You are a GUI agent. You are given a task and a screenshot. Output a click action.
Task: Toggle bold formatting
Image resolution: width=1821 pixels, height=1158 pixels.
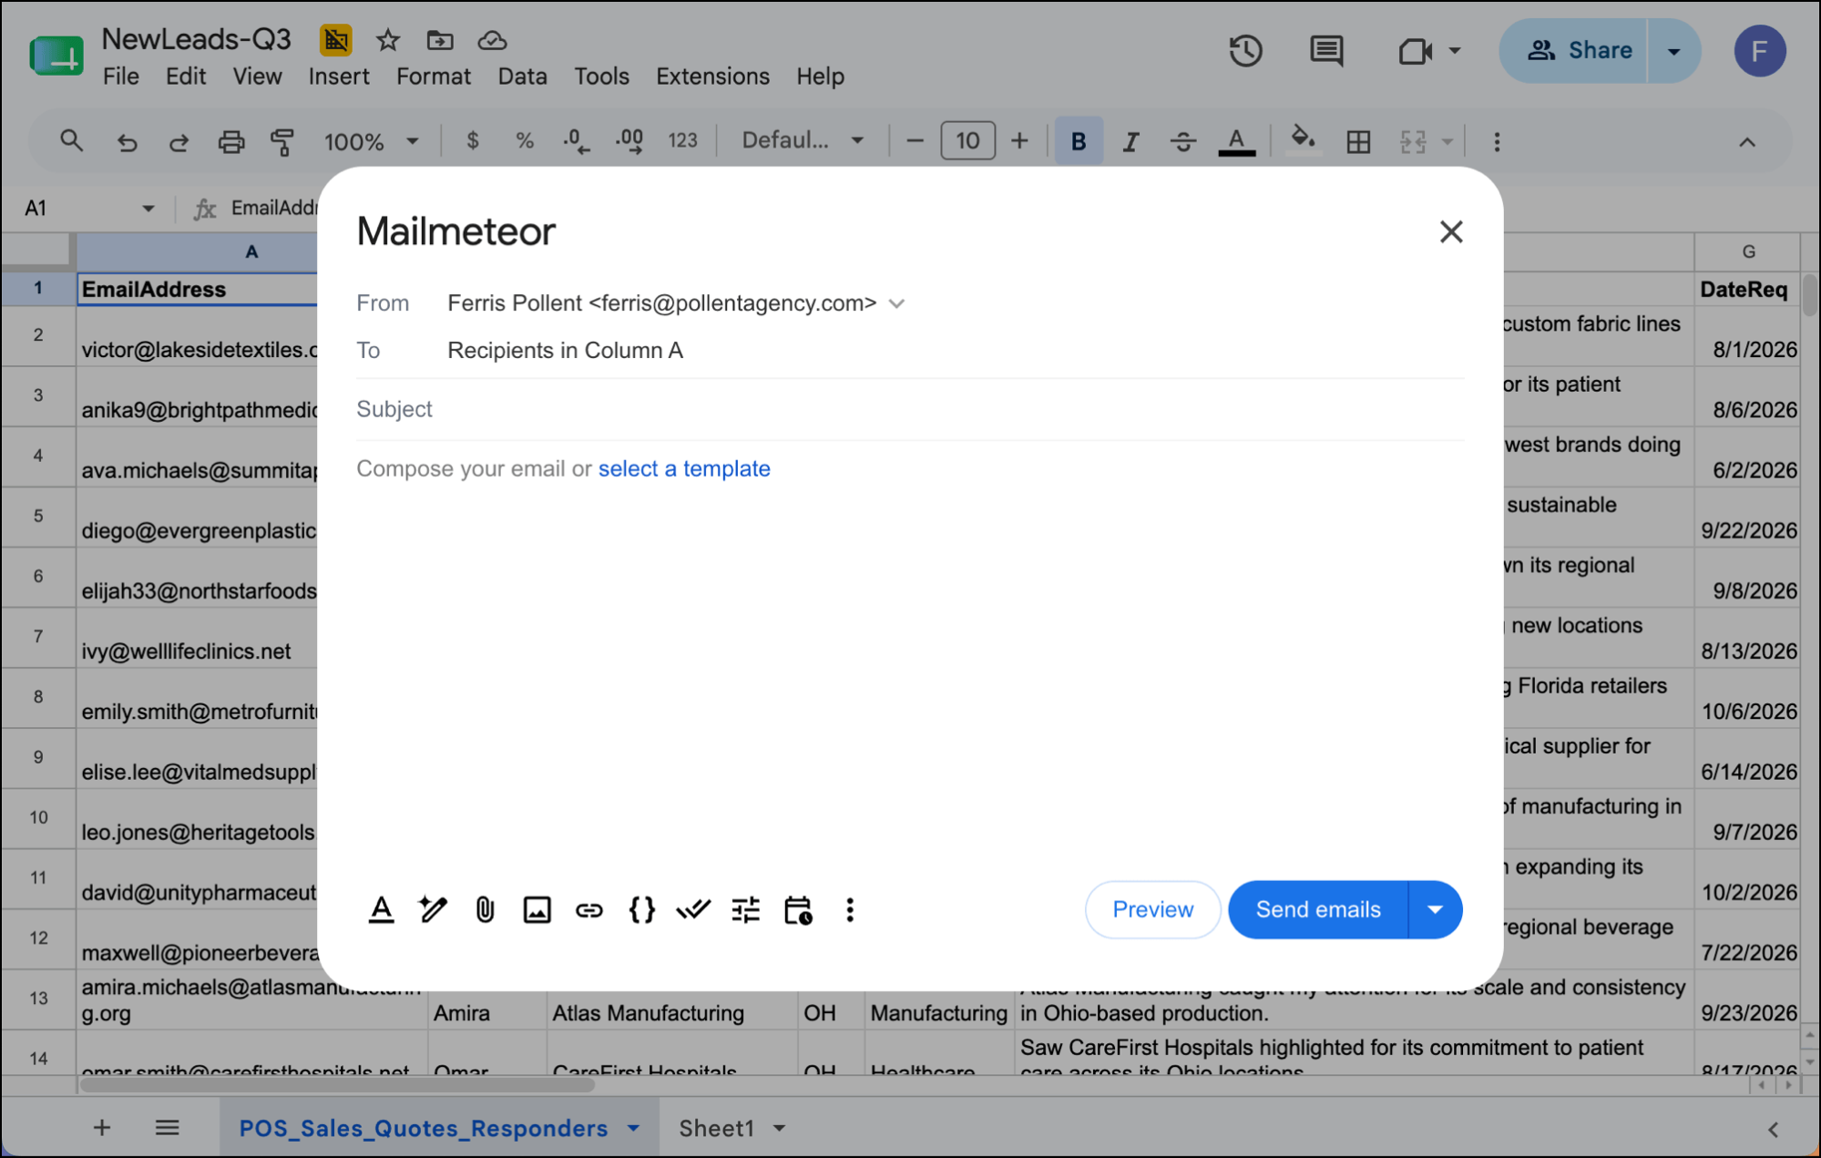click(1079, 141)
